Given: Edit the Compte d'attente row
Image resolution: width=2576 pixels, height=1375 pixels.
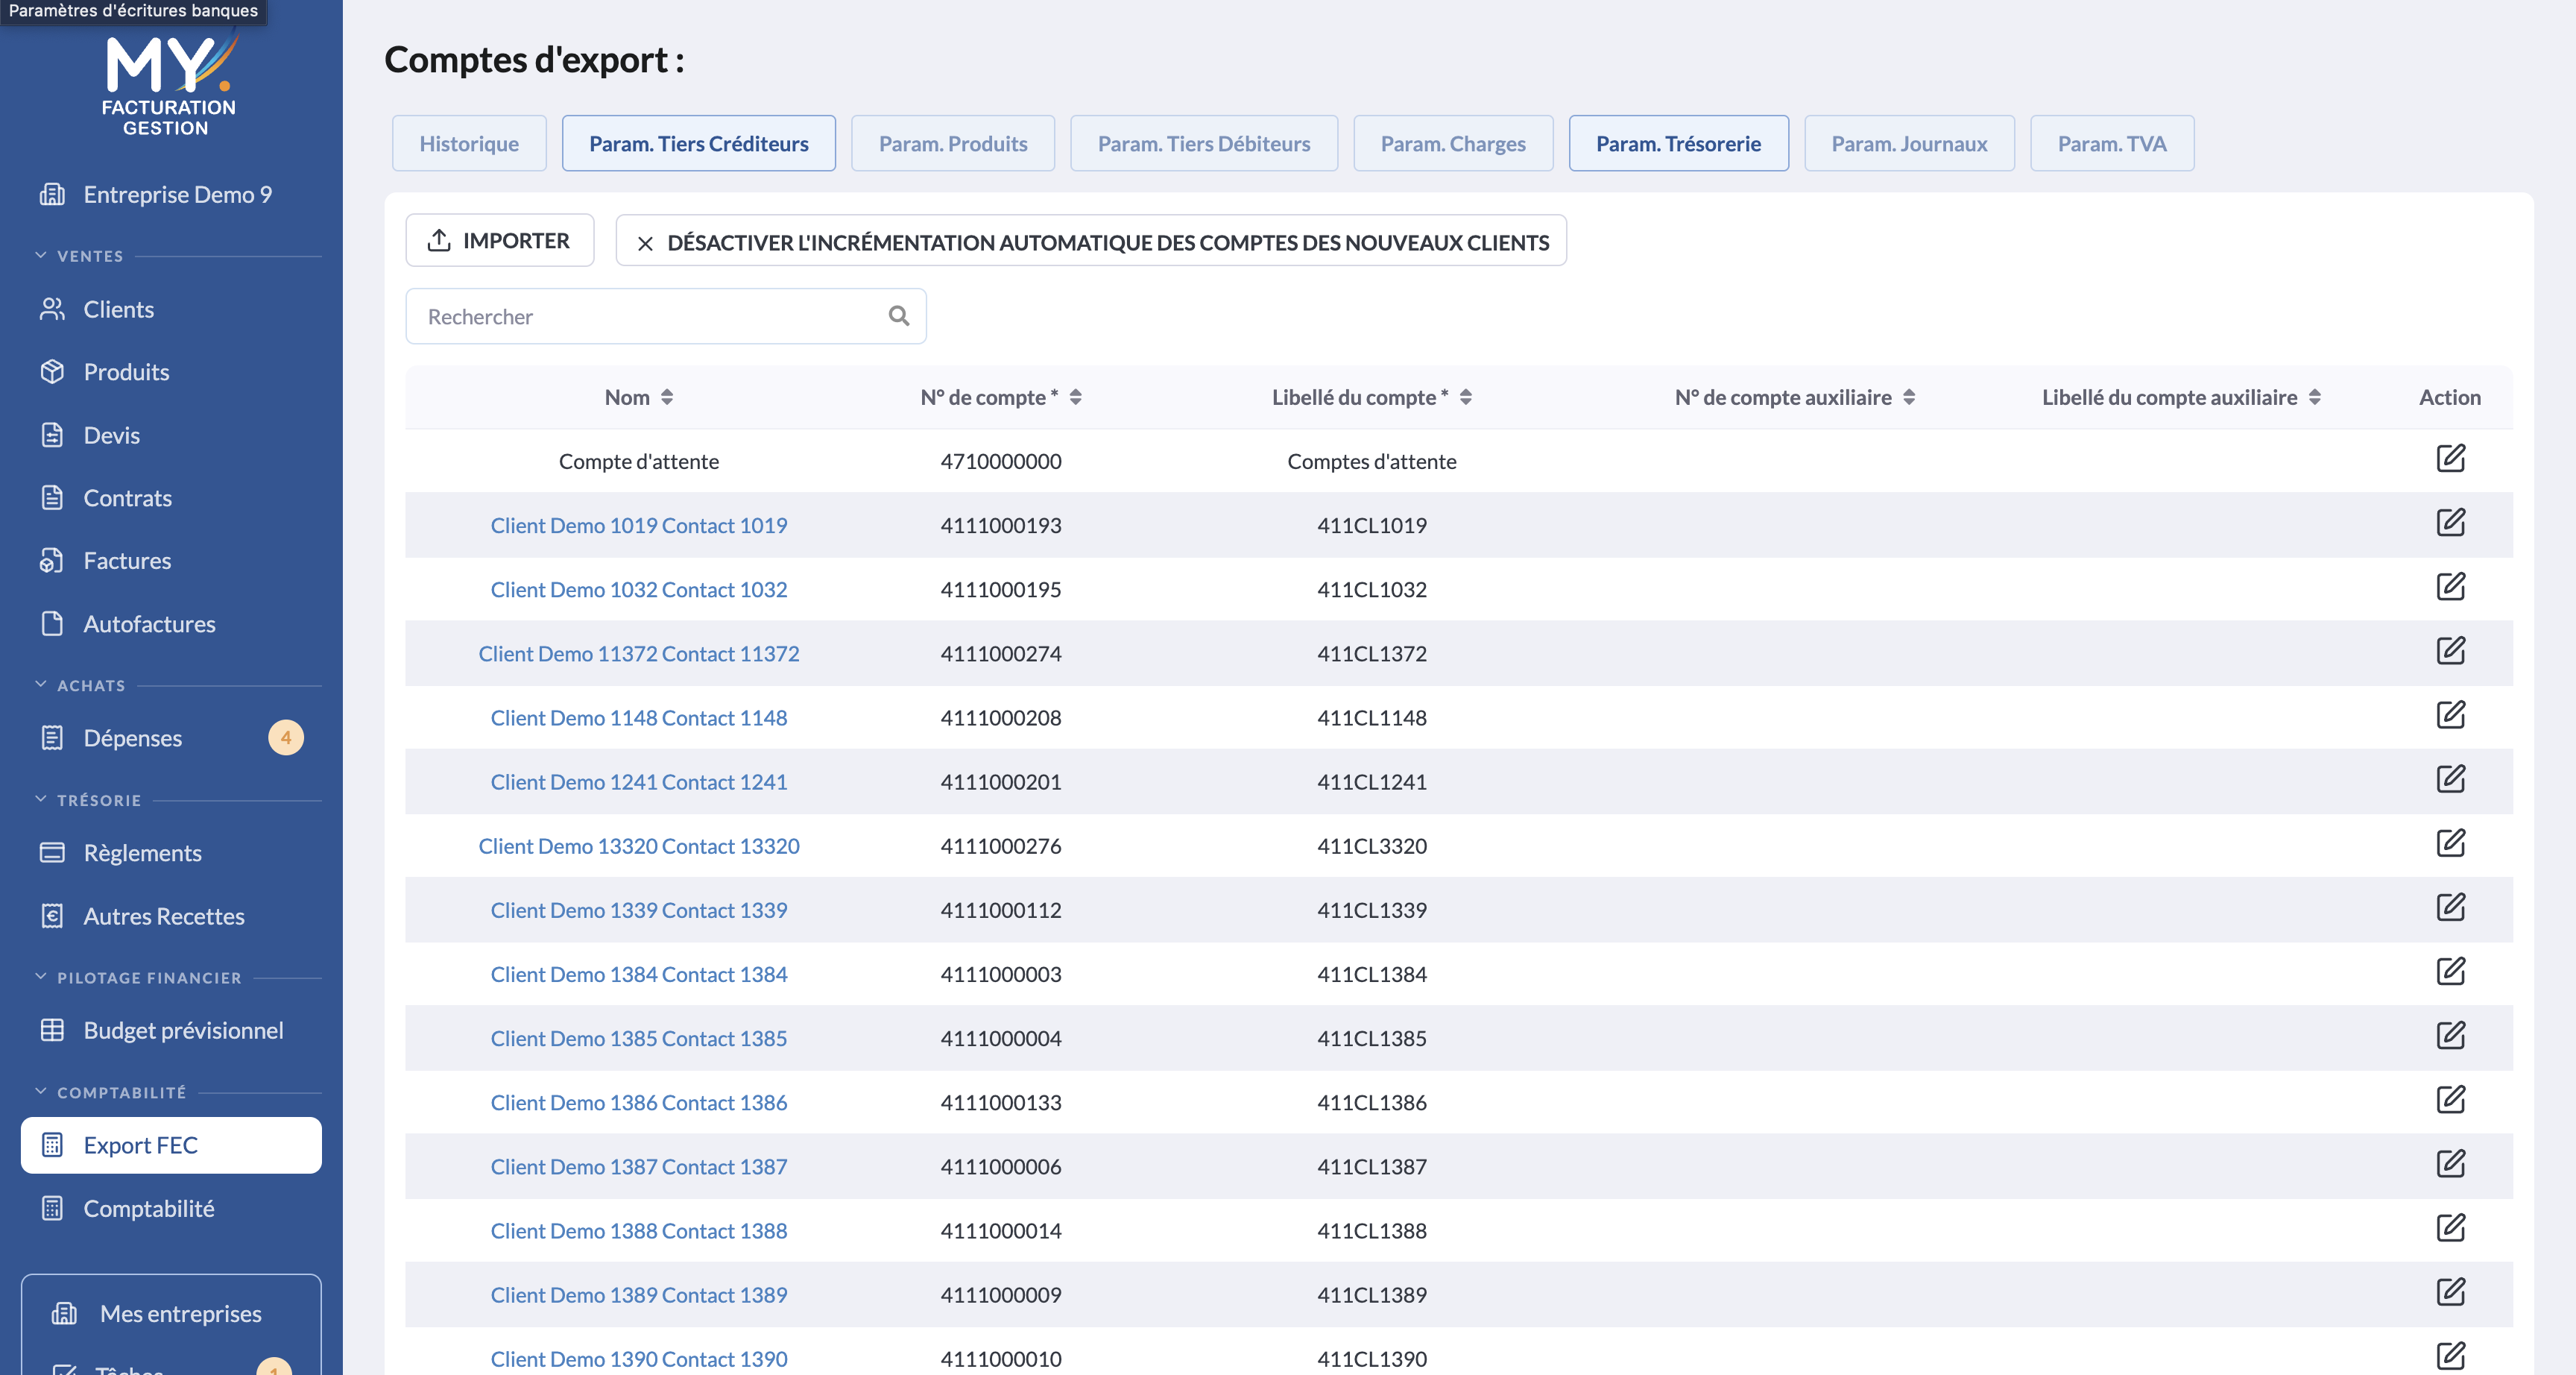Looking at the screenshot, I should pos(2450,459).
